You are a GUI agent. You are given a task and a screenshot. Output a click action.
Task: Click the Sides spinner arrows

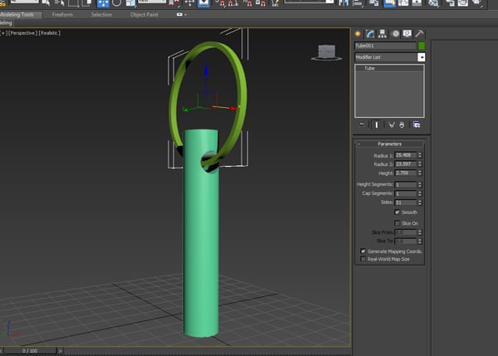point(420,202)
